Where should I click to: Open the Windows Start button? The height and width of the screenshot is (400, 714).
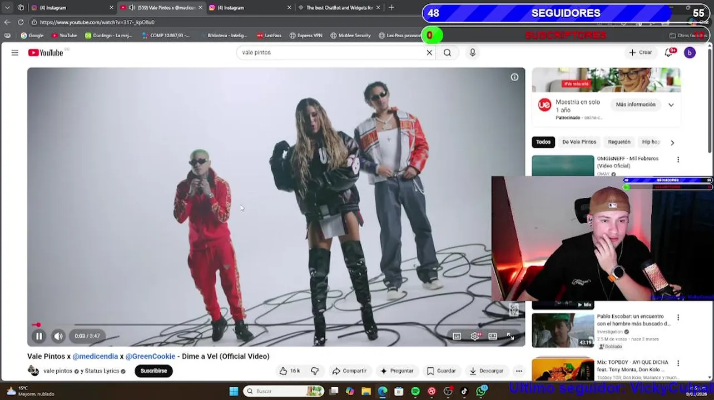234,391
